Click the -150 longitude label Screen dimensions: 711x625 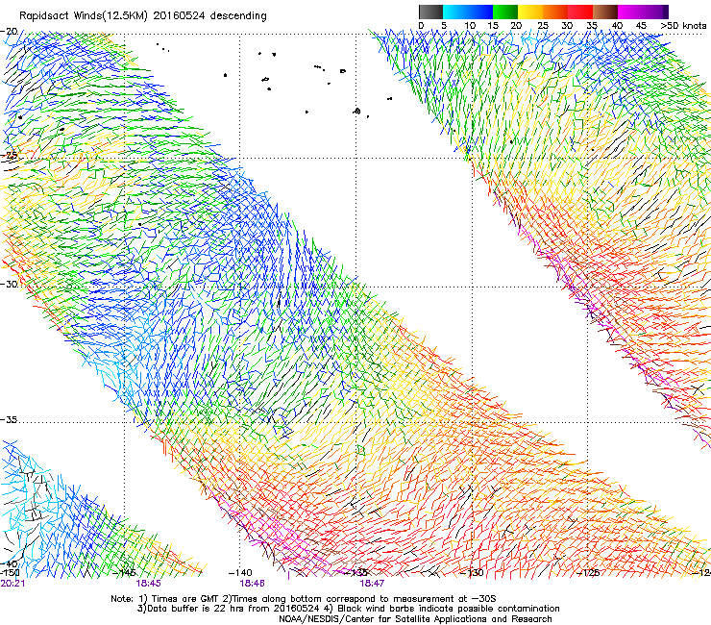click(10, 573)
